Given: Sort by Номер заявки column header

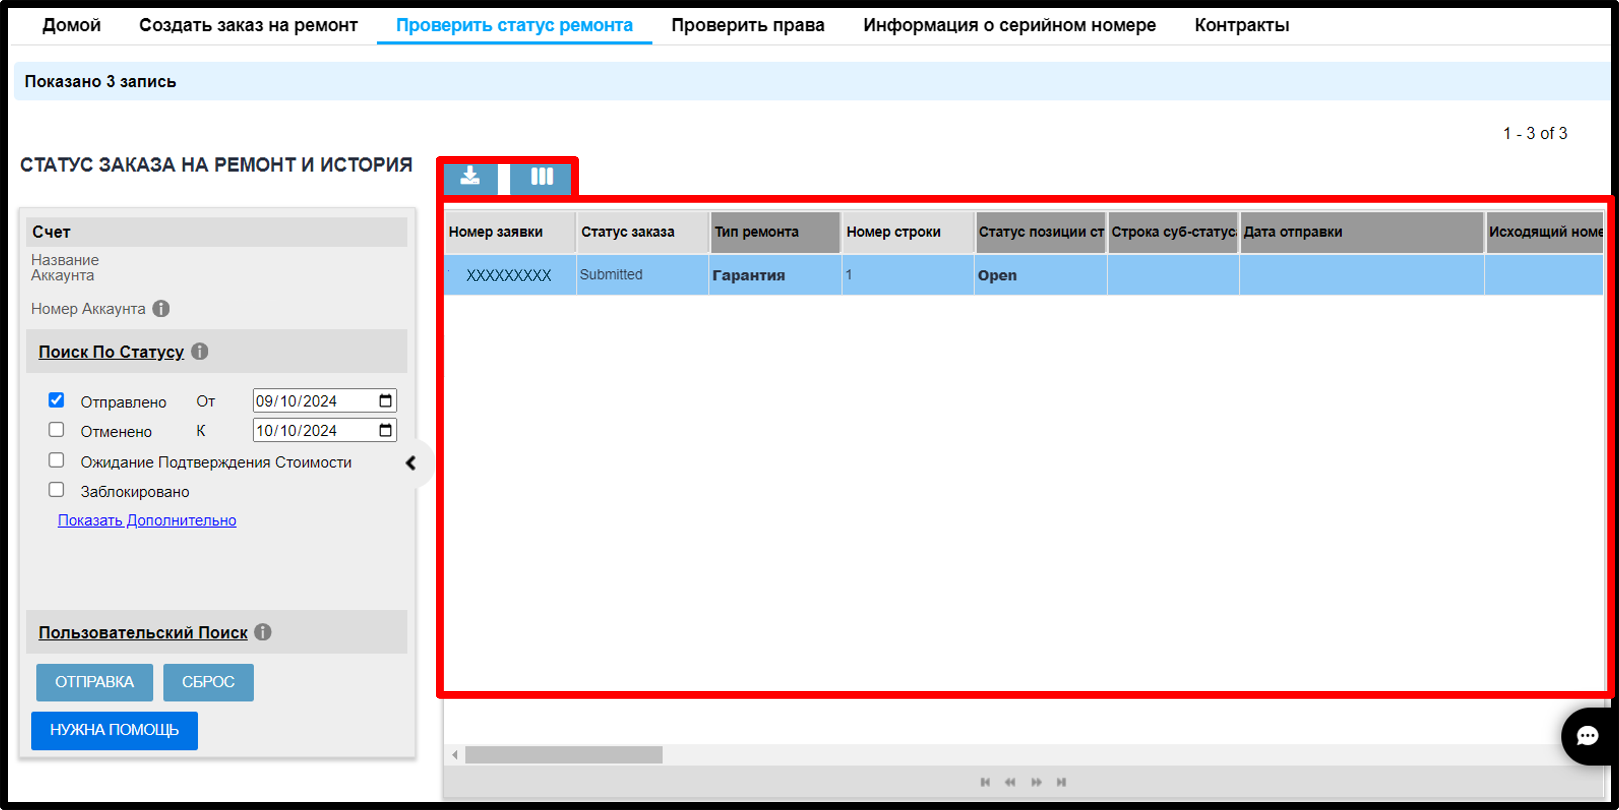Looking at the screenshot, I should point(510,232).
